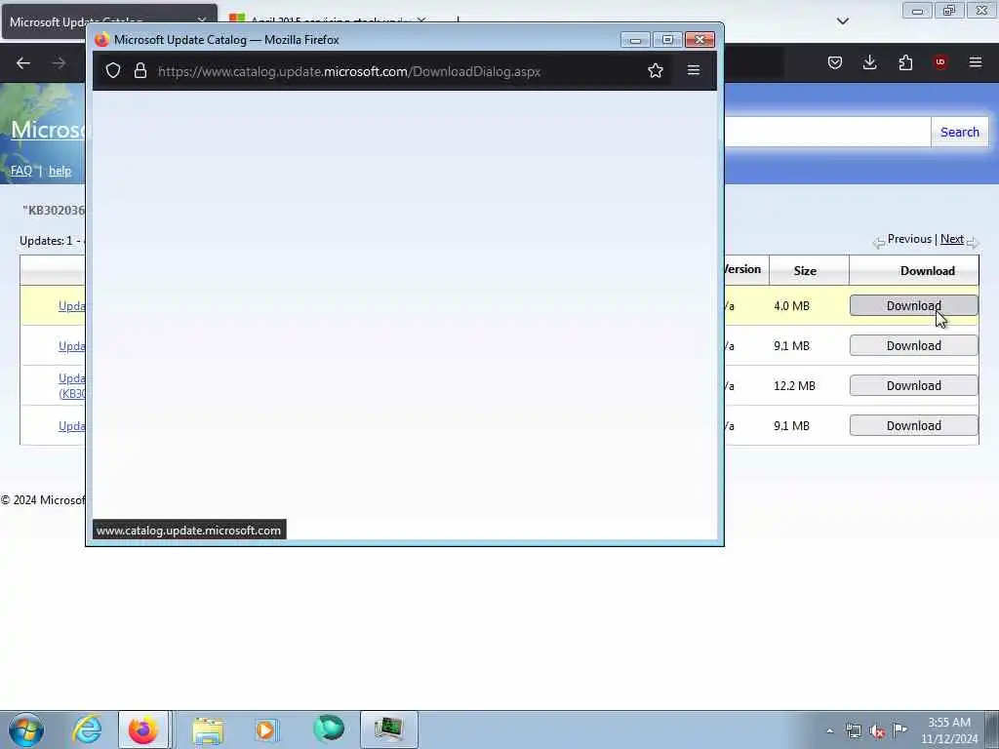Click the monitor app icon in taskbar
The width and height of the screenshot is (999, 749).
pyautogui.click(x=388, y=729)
